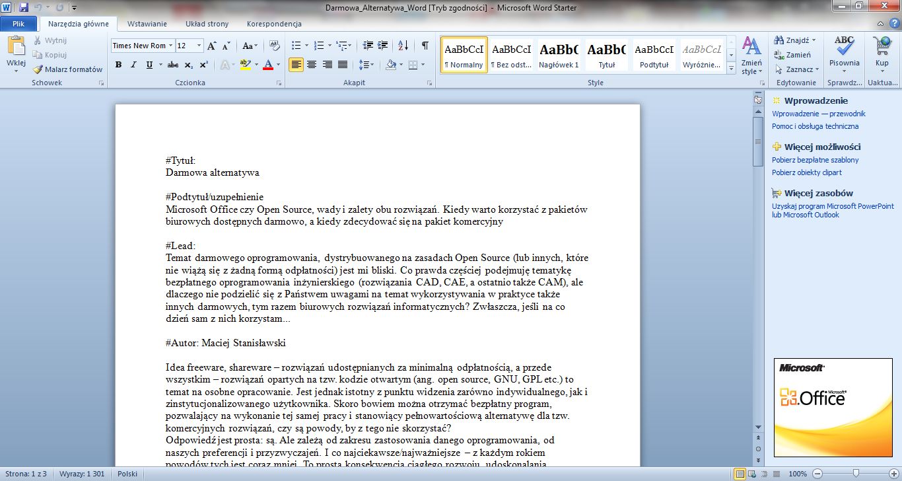
Task: Apply superscript formatting
Action: click(204, 65)
